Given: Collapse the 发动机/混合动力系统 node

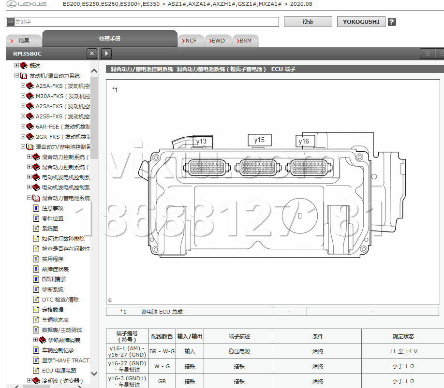Looking at the screenshot, I should coord(16,76).
